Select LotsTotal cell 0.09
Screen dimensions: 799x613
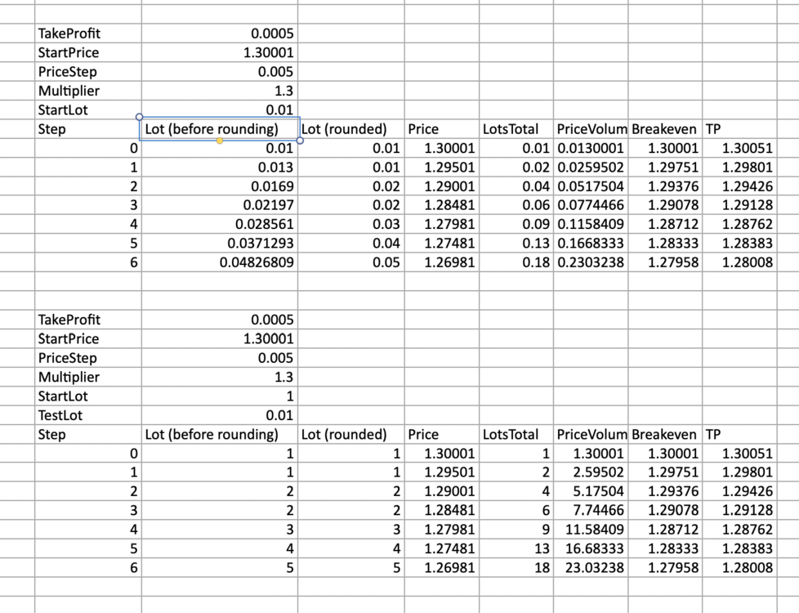point(516,224)
